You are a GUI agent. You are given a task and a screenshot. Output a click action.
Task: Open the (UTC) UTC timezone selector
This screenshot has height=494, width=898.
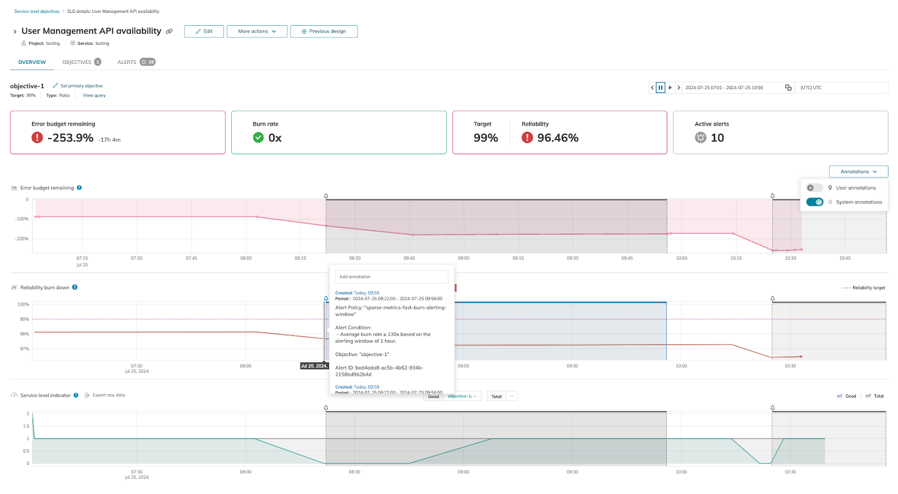coord(841,87)
